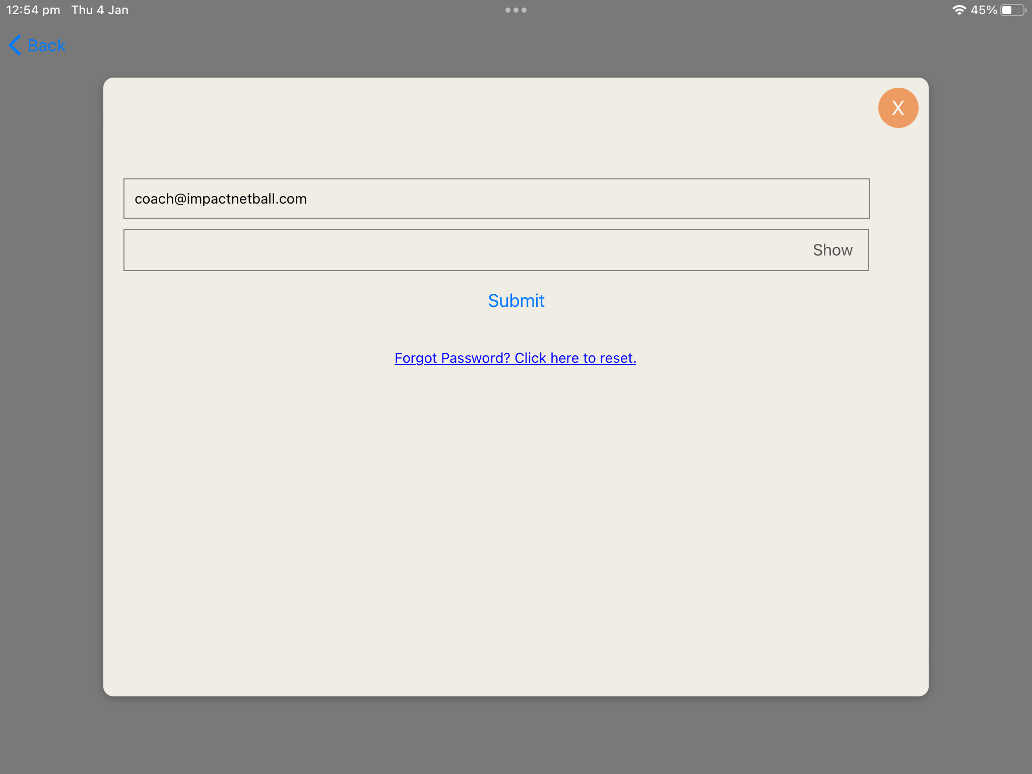This screenshot has width=1032, height=774.
Task: Submit the login credentials
Action: (515, 300)
